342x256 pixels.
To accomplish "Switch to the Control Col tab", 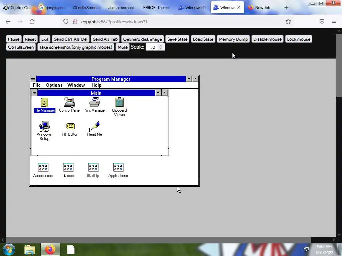I will pyautogui.click(x=17, y=8).
